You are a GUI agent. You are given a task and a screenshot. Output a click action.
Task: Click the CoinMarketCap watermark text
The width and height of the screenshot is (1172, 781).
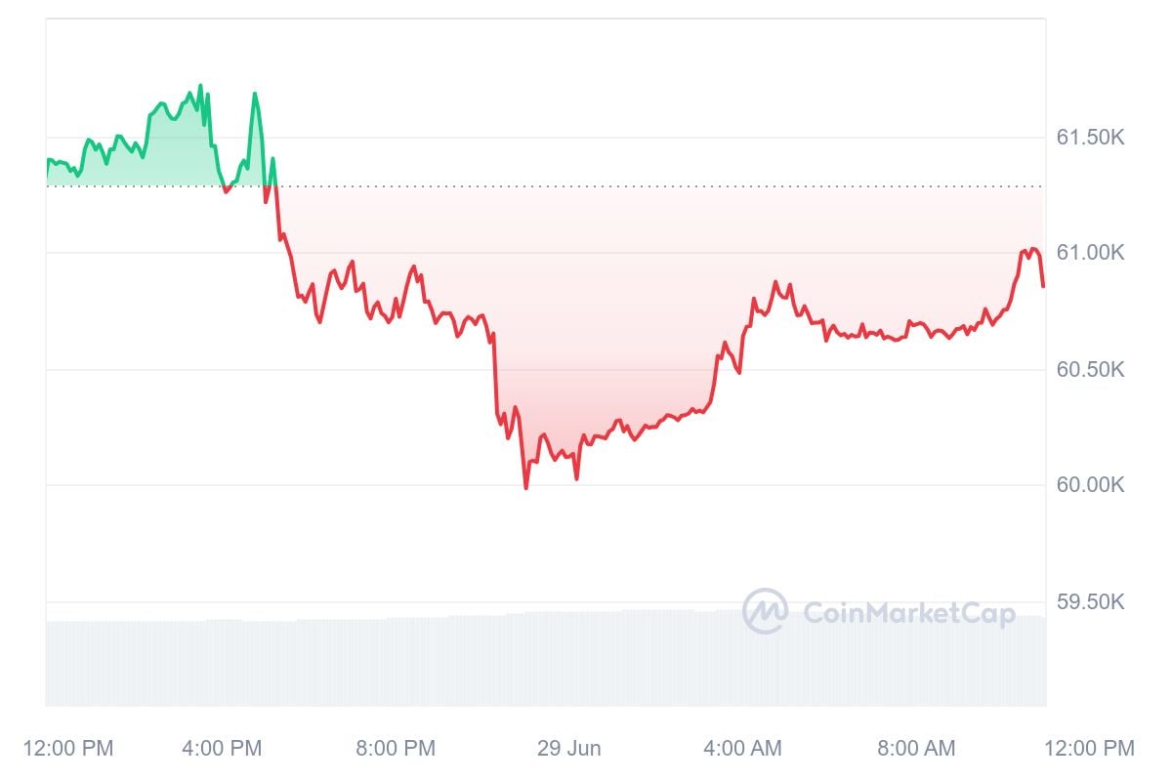908,613
